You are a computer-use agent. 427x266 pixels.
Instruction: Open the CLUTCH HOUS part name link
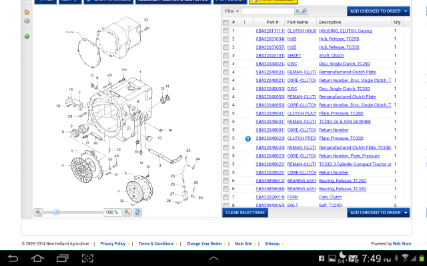coord(302,31)
